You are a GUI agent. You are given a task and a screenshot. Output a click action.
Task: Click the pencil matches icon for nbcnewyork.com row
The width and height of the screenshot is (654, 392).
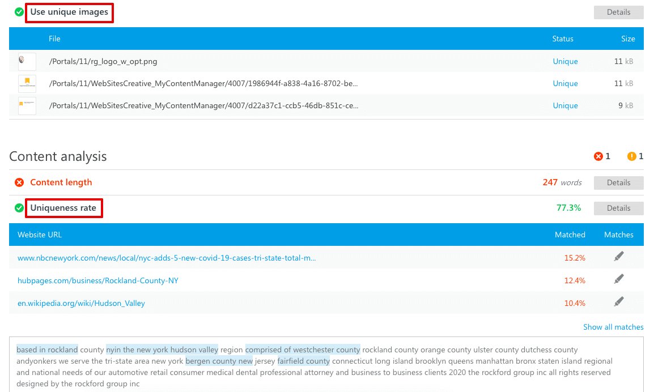click(x=619, y=257)
